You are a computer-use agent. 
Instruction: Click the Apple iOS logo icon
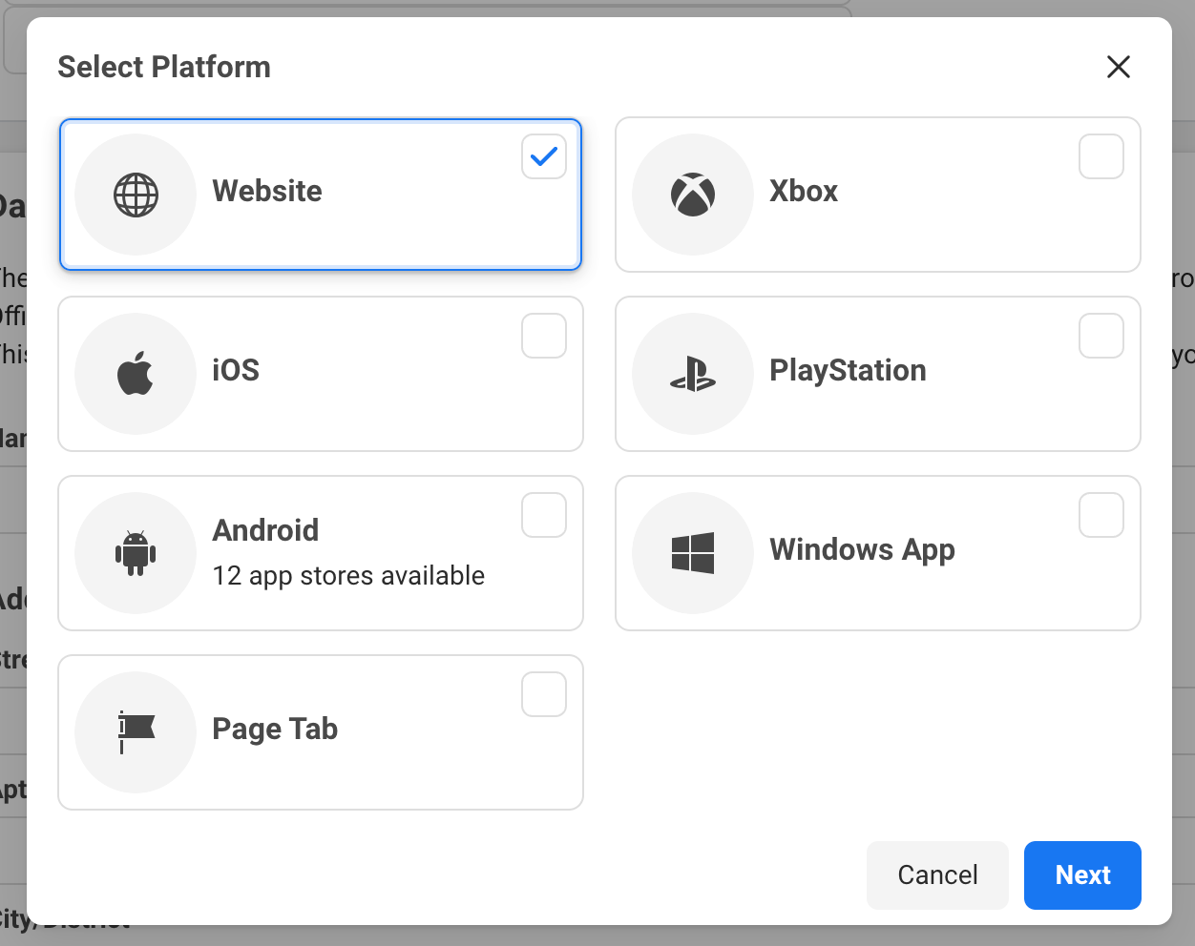coord(136,373)
